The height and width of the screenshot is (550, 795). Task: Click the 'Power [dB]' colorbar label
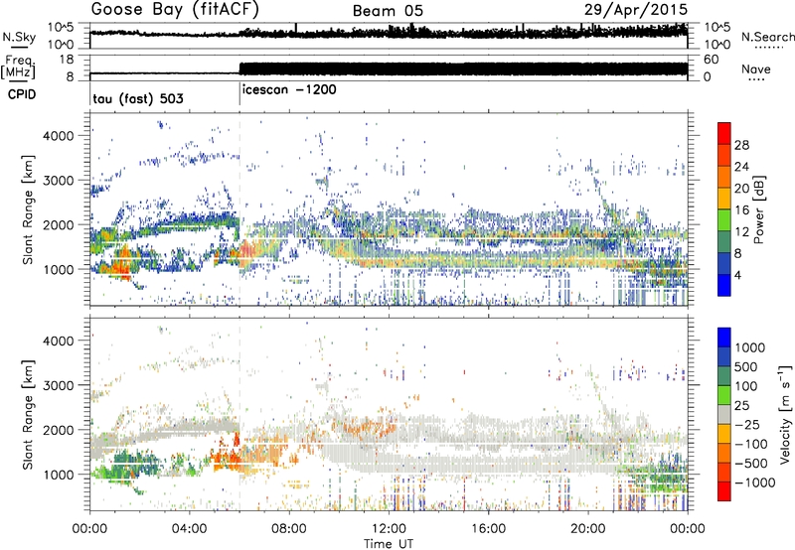[758, 209]
